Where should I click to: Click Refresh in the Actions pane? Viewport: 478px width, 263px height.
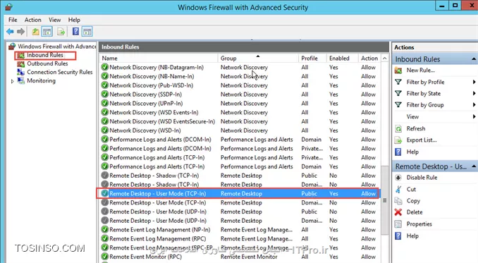[416, 128]
